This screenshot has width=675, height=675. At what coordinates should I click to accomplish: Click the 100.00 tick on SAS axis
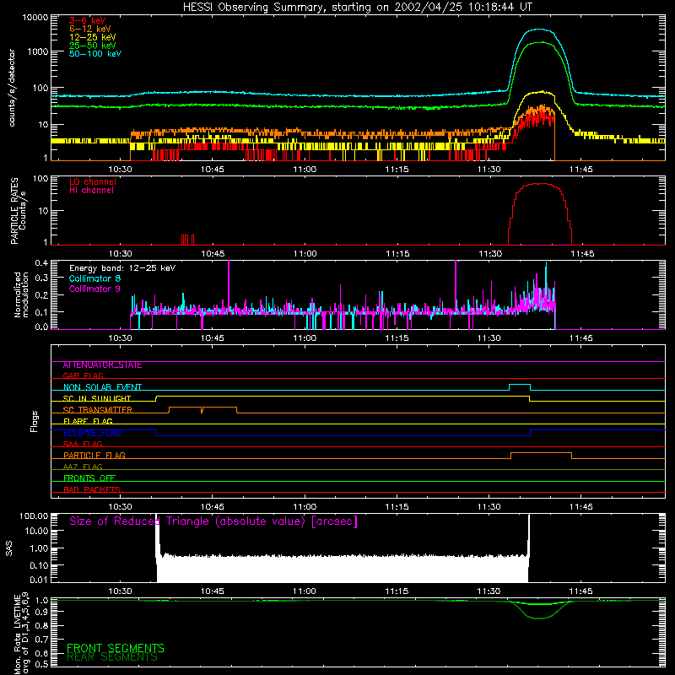[x=34, y=516]
